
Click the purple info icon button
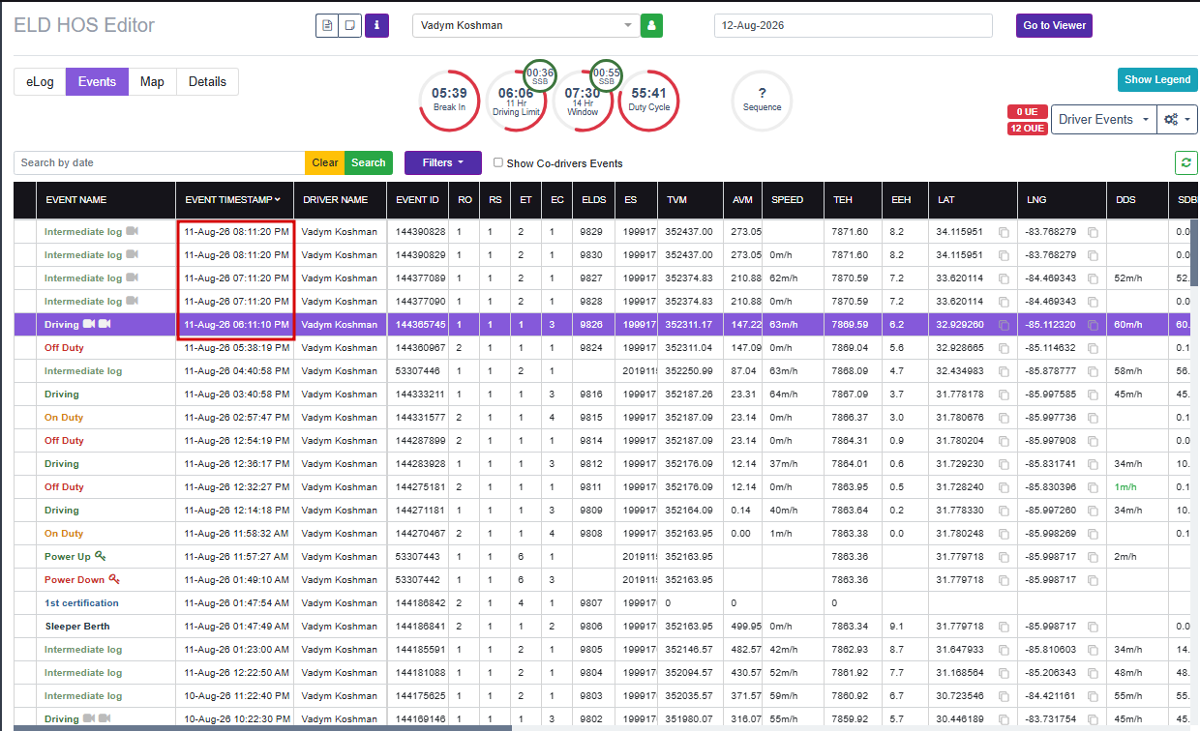376,25
